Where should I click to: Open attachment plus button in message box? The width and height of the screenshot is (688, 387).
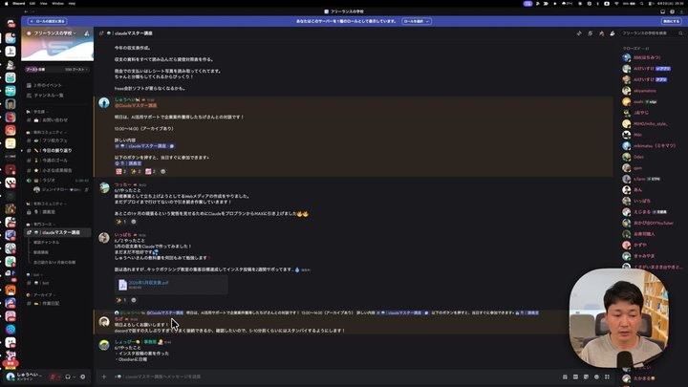point(104,376)
